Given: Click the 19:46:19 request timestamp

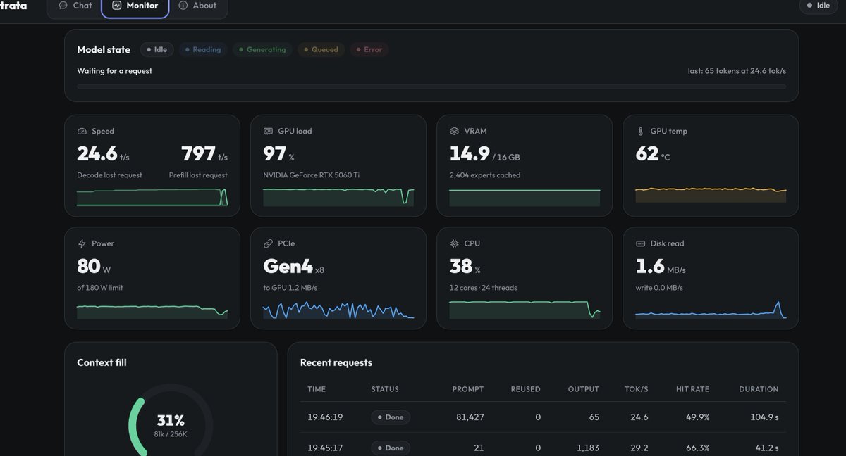Looking at the screenshot, I should (325, 417).
